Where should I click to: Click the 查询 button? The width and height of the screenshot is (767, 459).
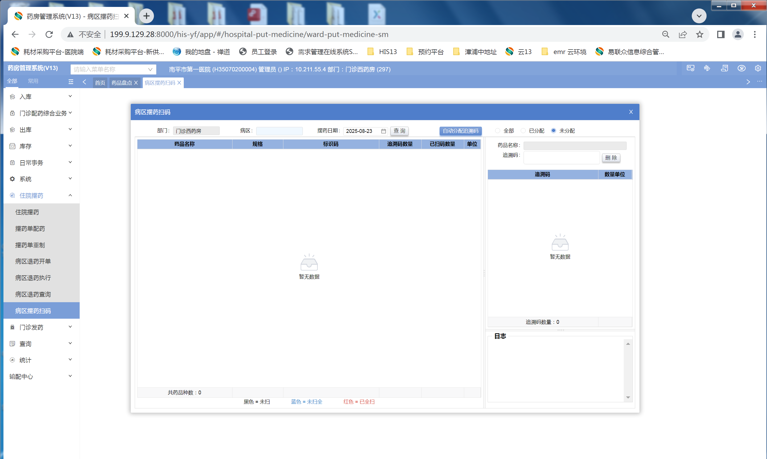point(399,131)
